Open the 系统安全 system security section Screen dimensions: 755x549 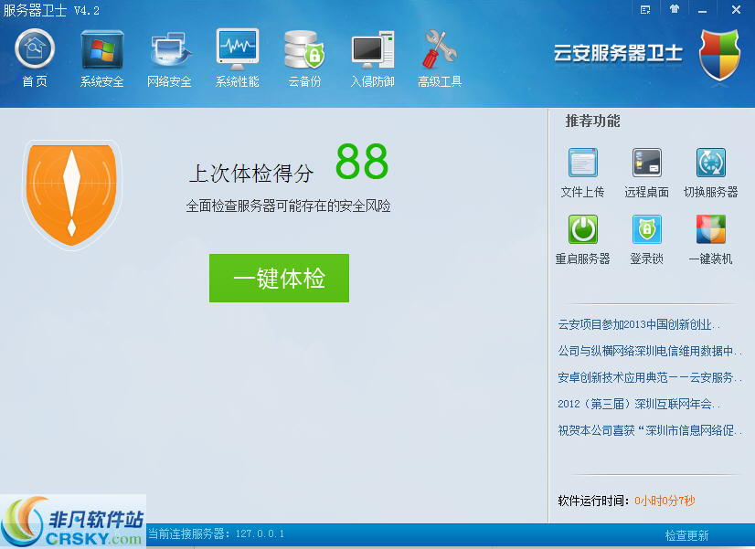(102, 58)
